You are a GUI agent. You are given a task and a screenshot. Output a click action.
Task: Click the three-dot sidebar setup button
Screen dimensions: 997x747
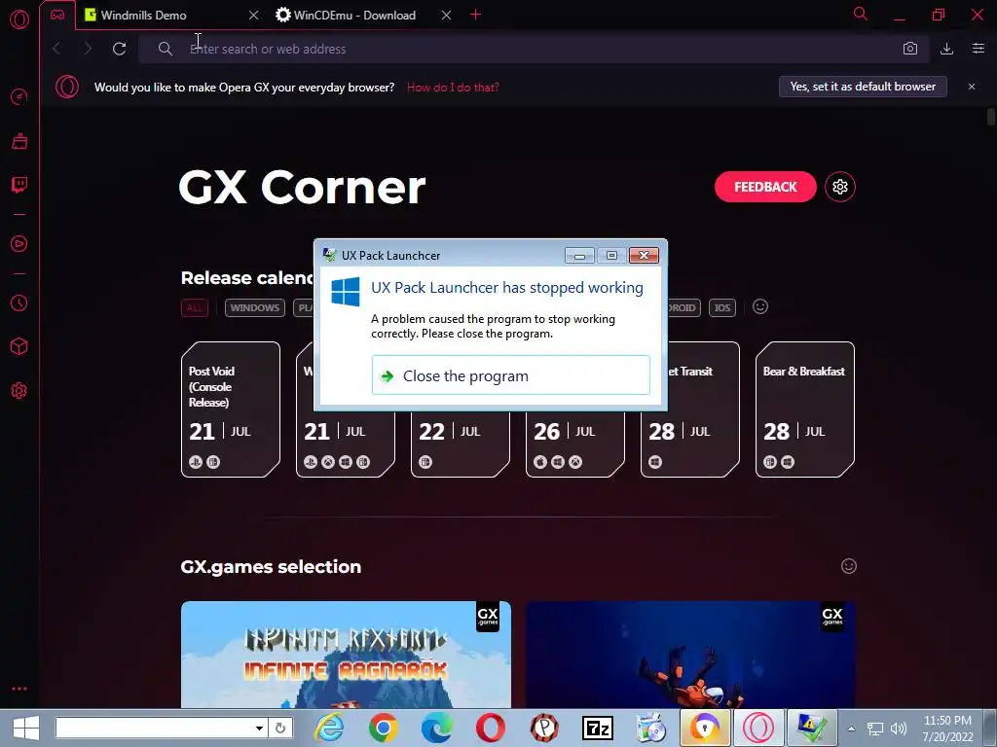(x=19, y=689)
